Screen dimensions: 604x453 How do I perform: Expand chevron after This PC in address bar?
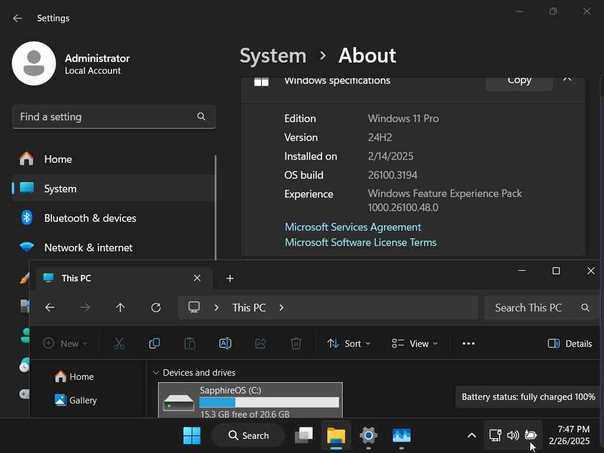tap(281, 307)
